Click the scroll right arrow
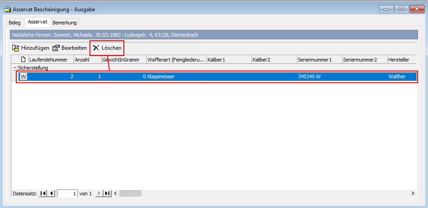 point(413,194)
